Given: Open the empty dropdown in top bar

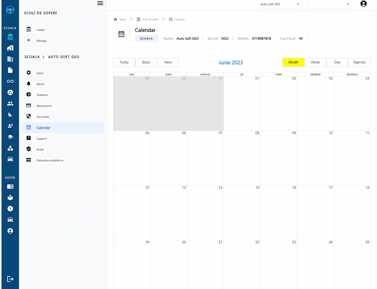Looking at the screenshot, I should (x=330, y=4).
